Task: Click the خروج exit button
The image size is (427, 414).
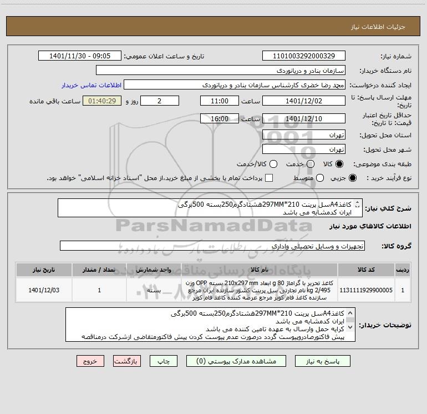Action: pos(90,361)
